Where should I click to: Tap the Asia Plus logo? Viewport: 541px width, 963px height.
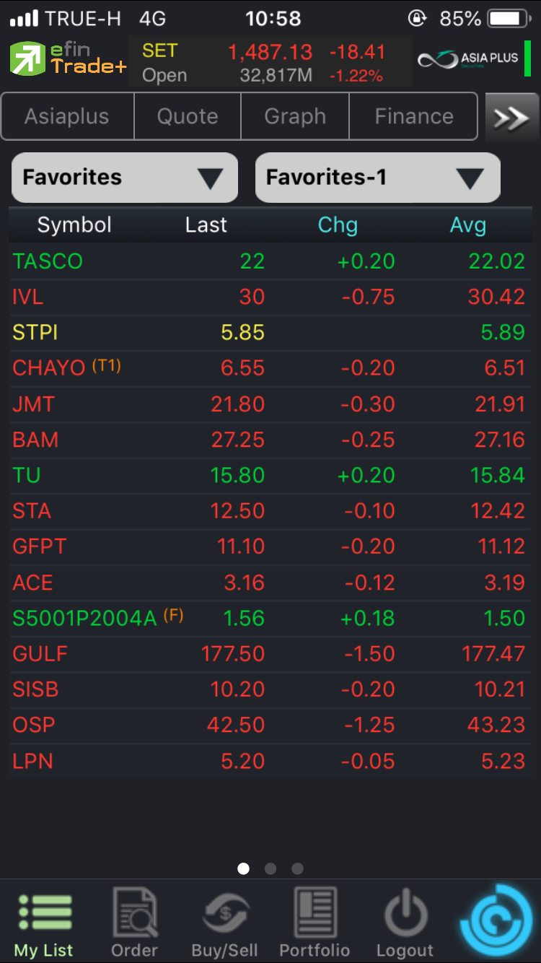coord(470,61)
